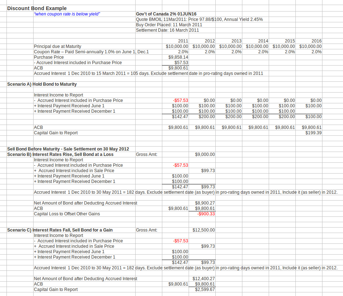Viewport: 343px width, 296px height.
Task: Click the 'Scenario C) Interest Rates Fall' heading
Action: (x=60, y=230)
